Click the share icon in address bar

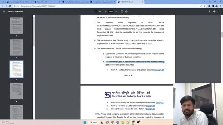point(201,6)
